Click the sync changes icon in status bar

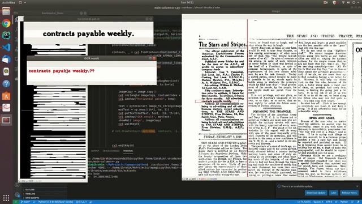click(x=34, y=202)
